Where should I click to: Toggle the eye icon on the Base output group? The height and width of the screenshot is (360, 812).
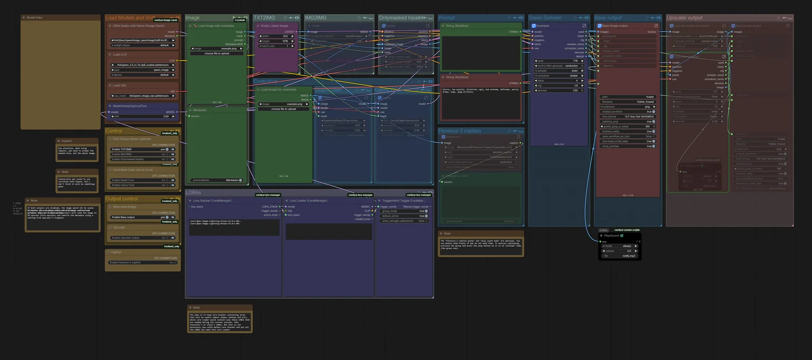tap(659, 17)
